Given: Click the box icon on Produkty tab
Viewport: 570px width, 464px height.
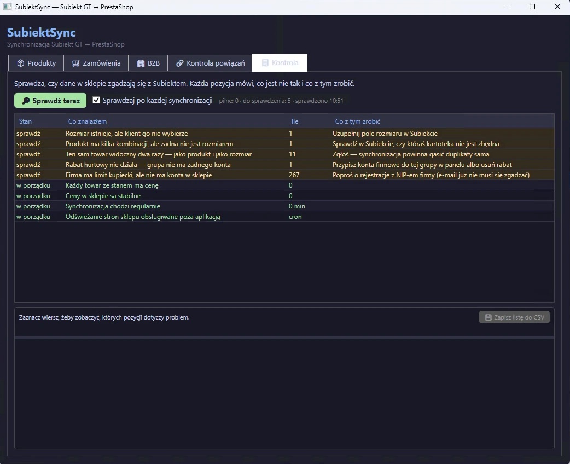Looking at the screenshot, I should point(21,63).
